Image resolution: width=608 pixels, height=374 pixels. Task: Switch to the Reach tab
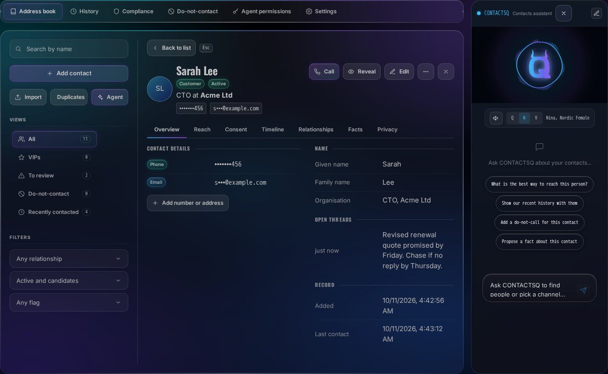click(x=202, y=130)
